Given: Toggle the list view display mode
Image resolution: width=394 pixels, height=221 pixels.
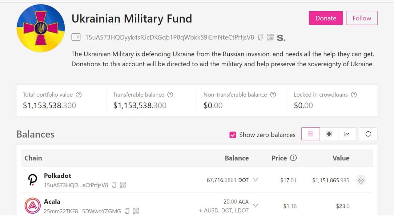Looking at the screenshot, I should click(310, 134).
